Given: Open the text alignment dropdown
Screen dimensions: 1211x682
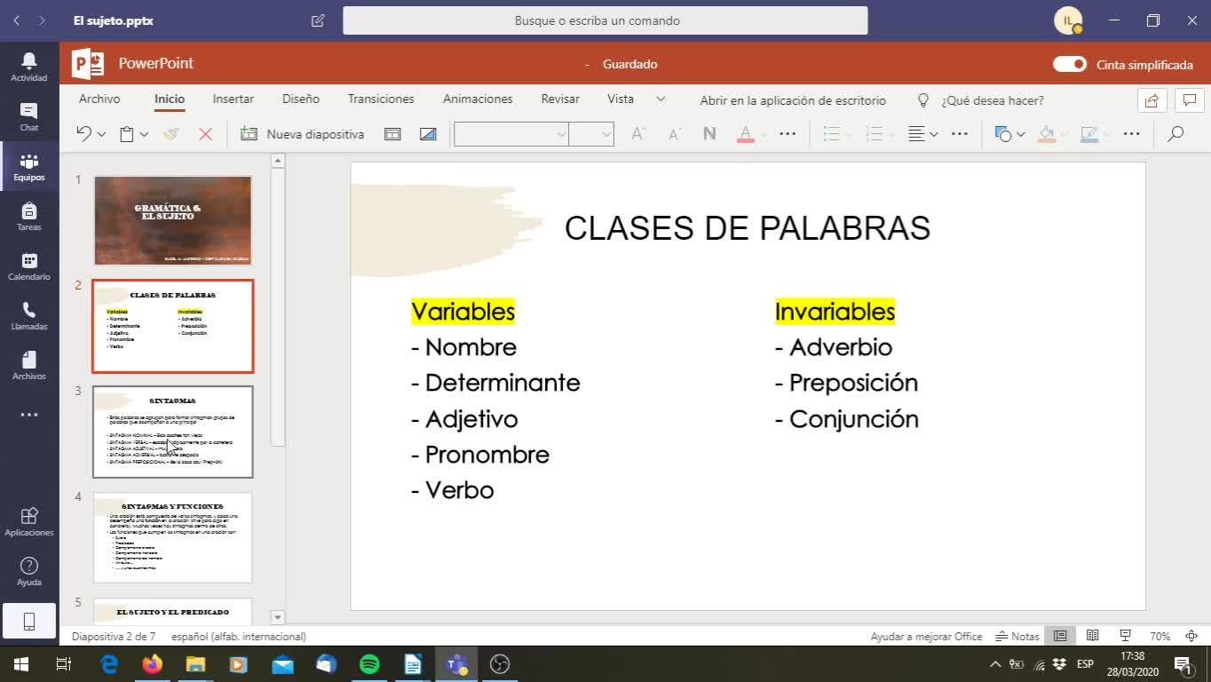Looking at the screenshot, I should [x=923, y=134].
